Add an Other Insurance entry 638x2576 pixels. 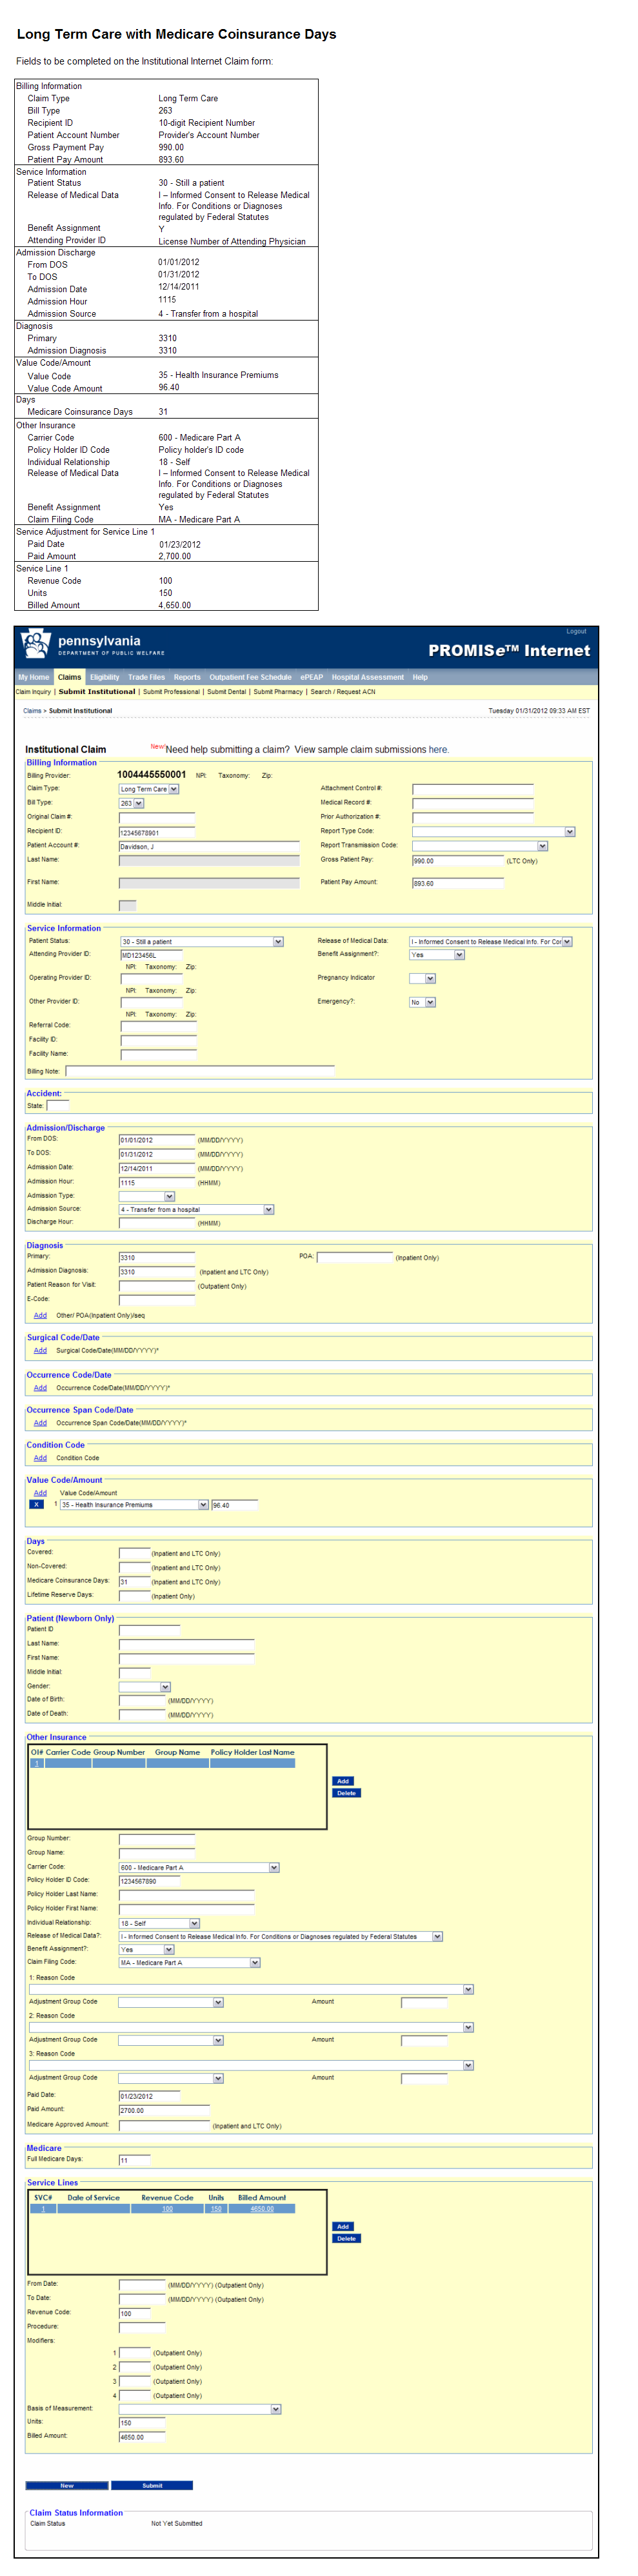tap(343, 1781)
